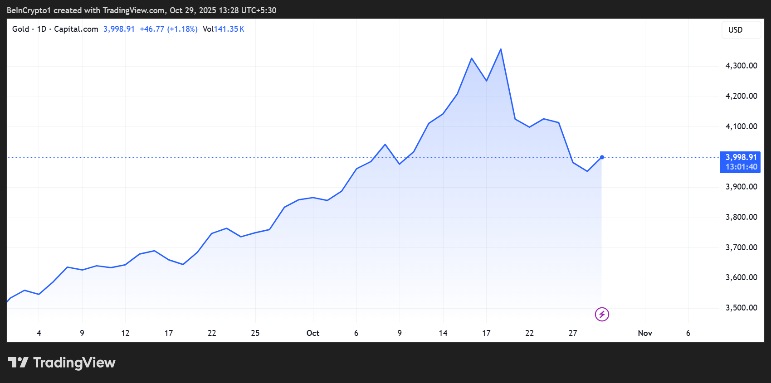Click the Gold symbol name in legend
Viewport: 771px width, 383px height.
(20, 29)
